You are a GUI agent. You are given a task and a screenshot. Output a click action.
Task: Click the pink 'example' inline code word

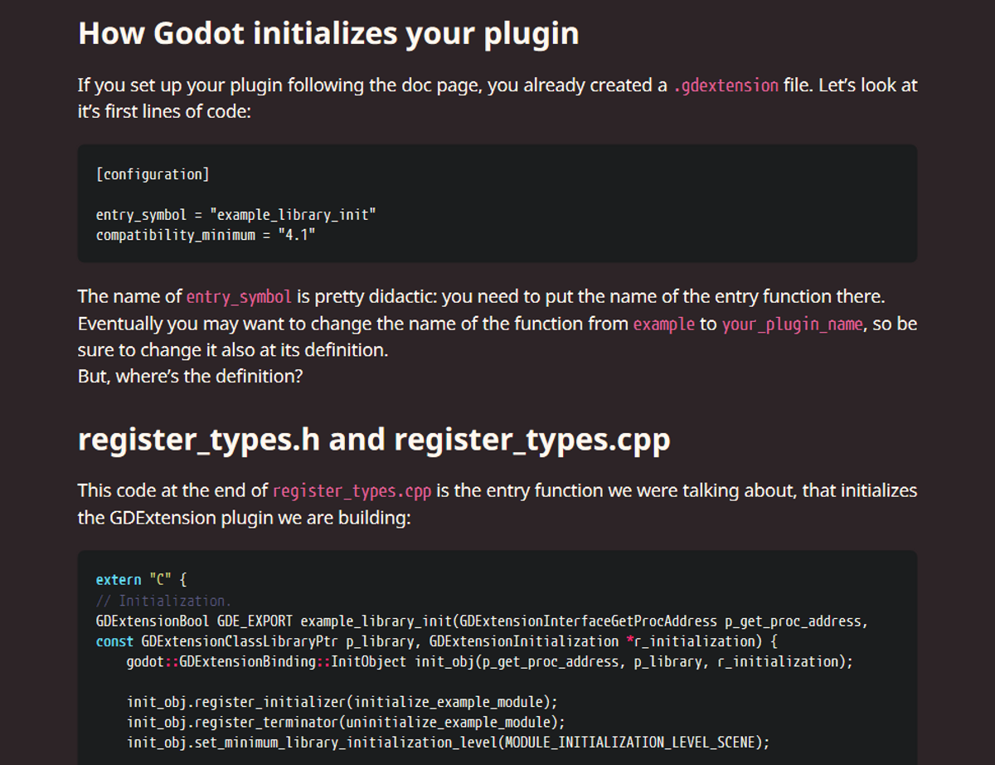pos(664,324)
